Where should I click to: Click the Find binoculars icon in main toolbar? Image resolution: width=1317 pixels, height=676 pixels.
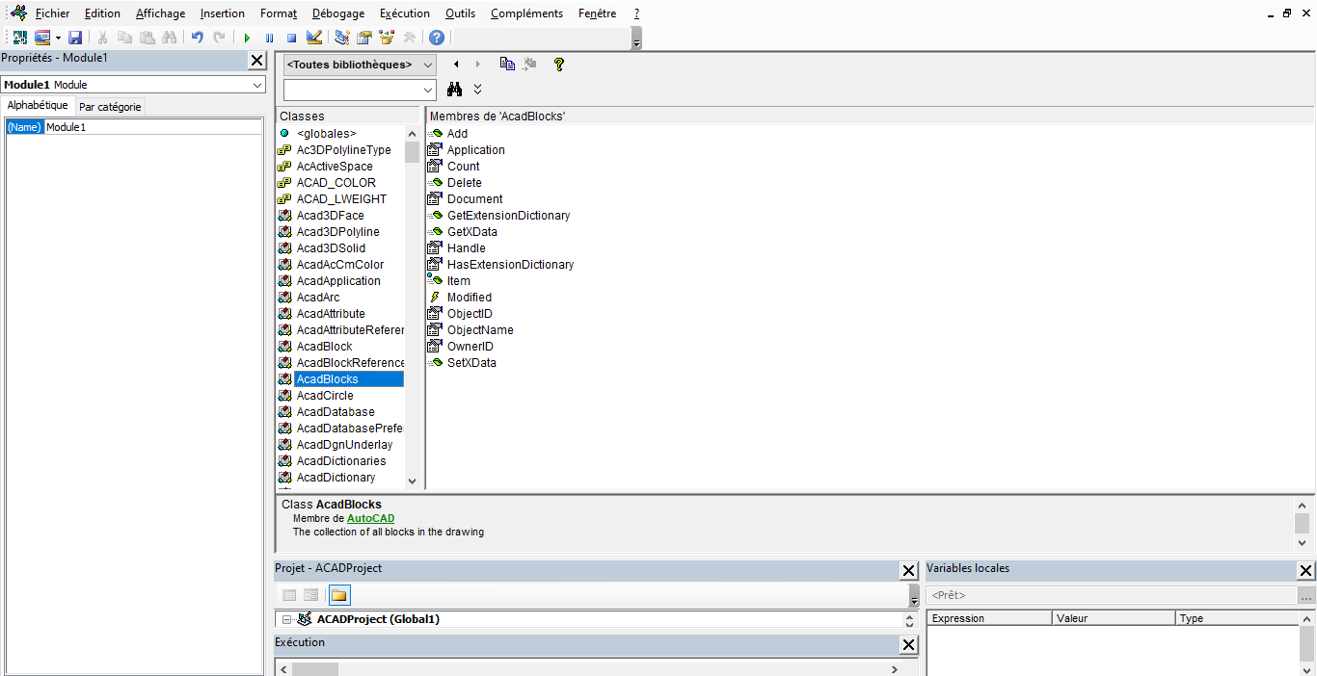pyautogui.click(x=169, y=38)
